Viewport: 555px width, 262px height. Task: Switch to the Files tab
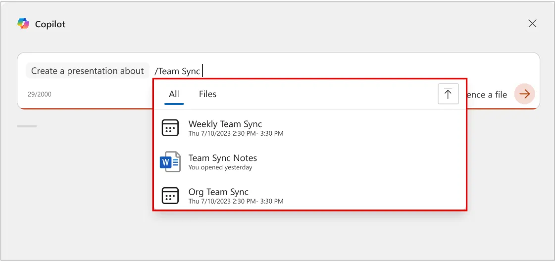coord(207,94)
